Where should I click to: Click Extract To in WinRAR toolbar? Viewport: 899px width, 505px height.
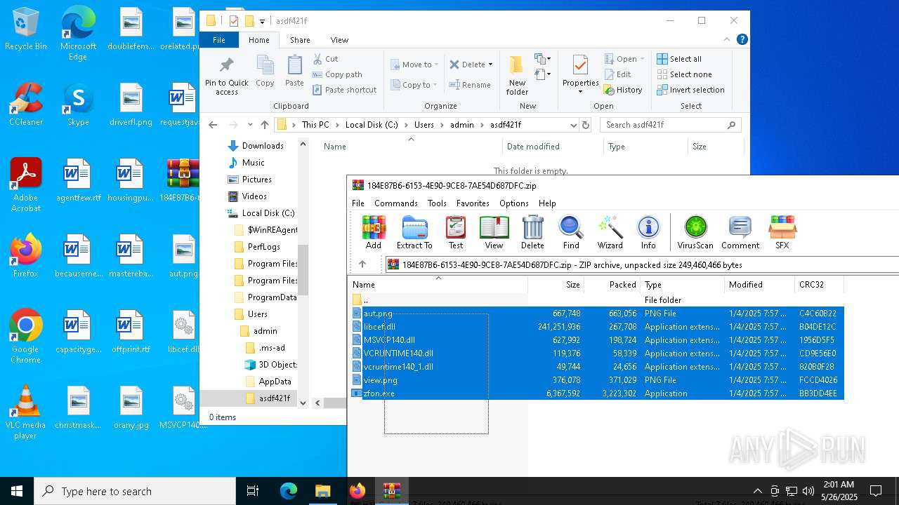[414, 232]
